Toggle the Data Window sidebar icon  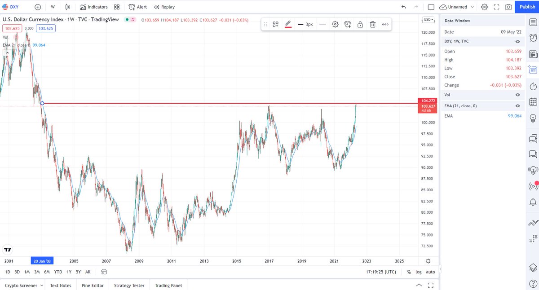(x=533, y=70)
